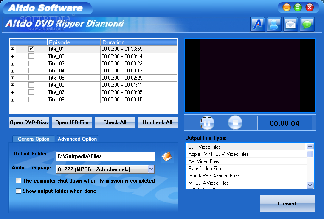Switch to the Advanced Option tab
Screen dimensions: 324x219
[77, 139]
